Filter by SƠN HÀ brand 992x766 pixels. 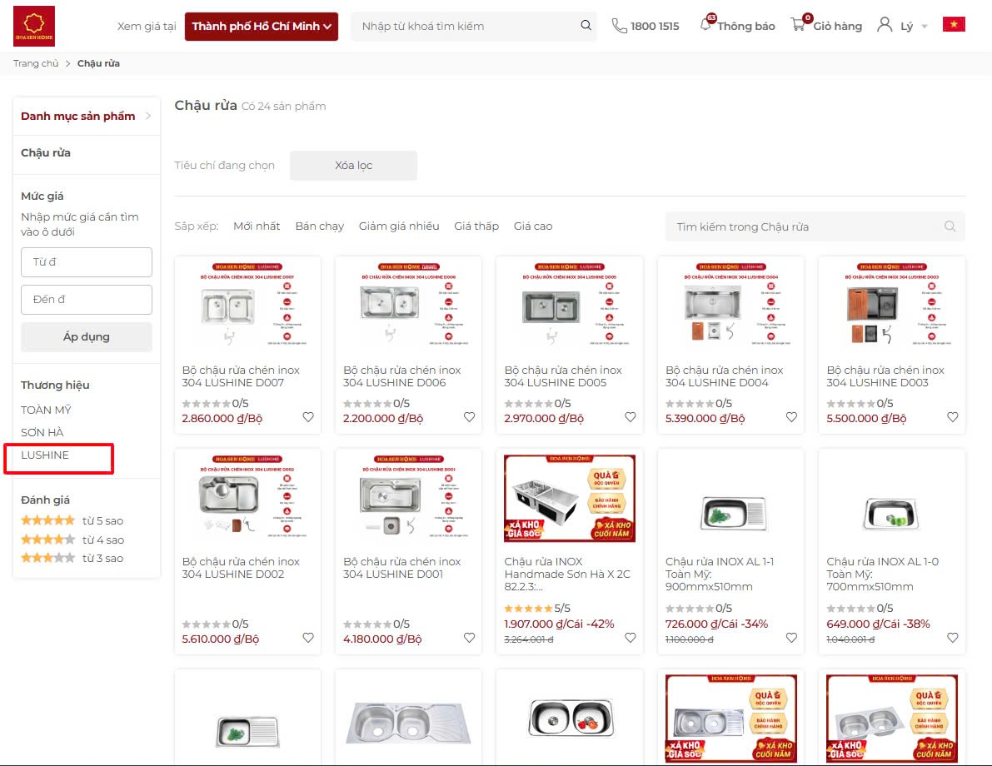pyautogui.click(x=42, y=433)
